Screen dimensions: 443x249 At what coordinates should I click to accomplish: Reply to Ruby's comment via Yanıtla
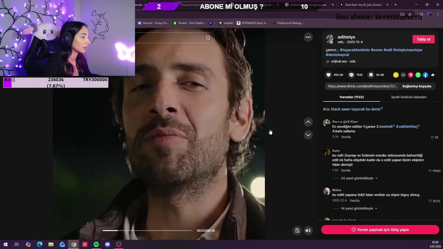pyautogui.click(x=345, y=170)
